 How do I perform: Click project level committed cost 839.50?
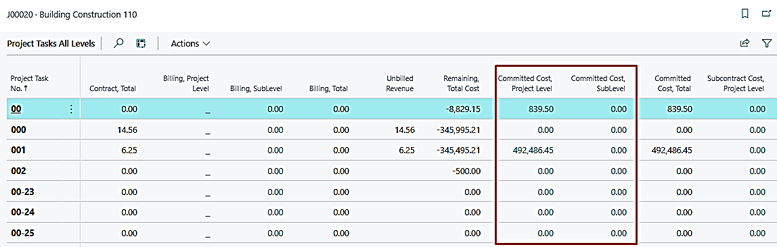(541, 109)
